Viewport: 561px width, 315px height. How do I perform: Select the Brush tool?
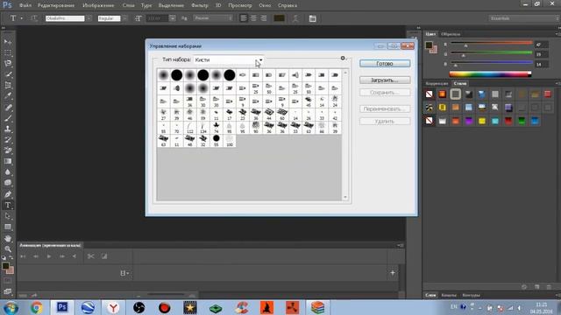click(x=8, y=118)
